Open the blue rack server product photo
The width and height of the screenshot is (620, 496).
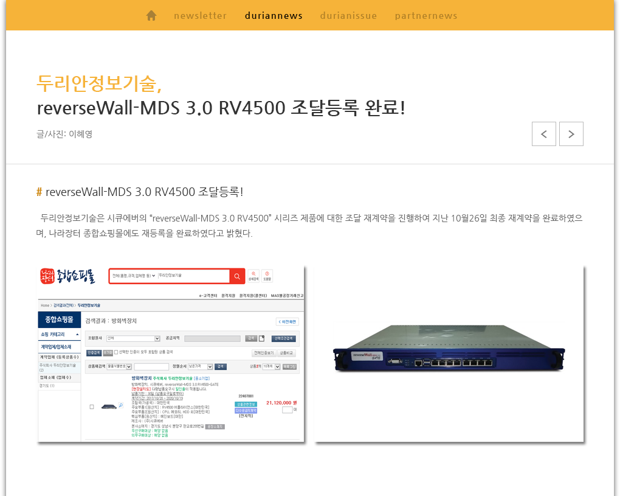pos(449,354)
